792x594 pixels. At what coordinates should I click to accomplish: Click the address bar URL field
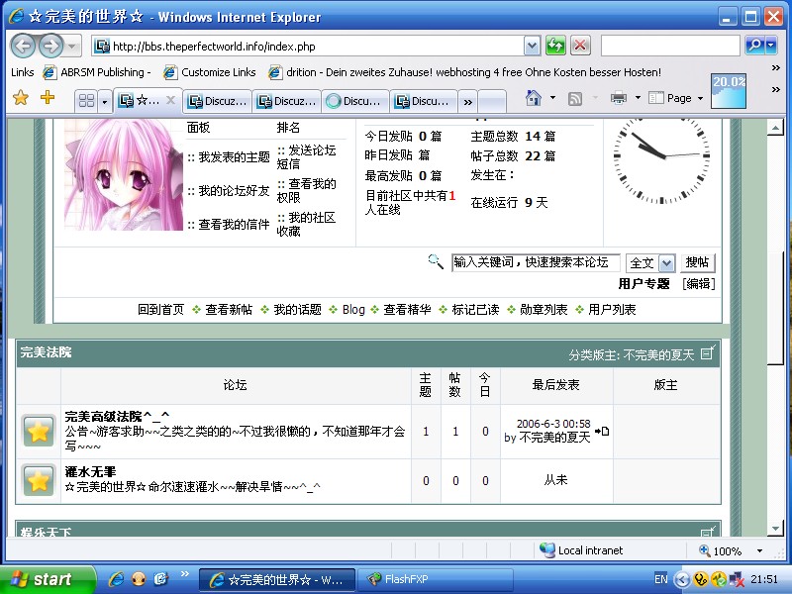(x=308, y=47)
